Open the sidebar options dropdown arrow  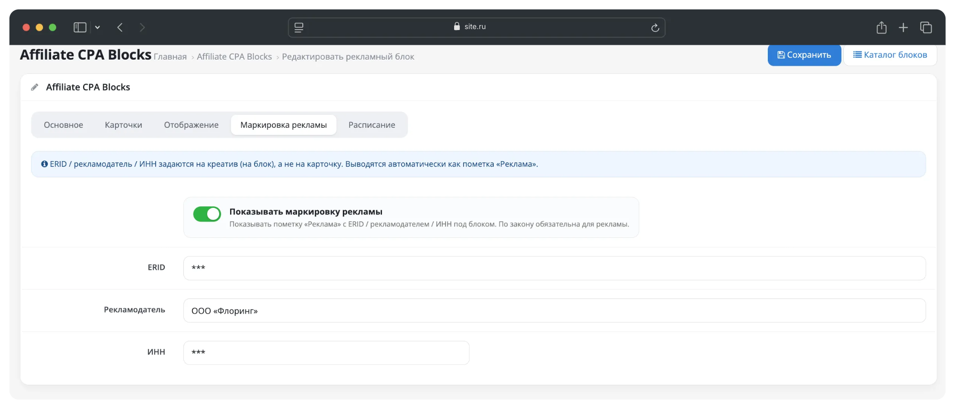(x=97, y=27)
